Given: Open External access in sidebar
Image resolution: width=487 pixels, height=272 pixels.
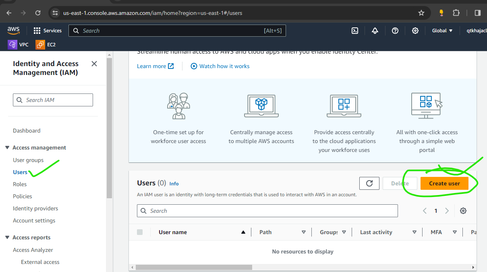Looking at the screenshot, I should (x=40, y=262).
